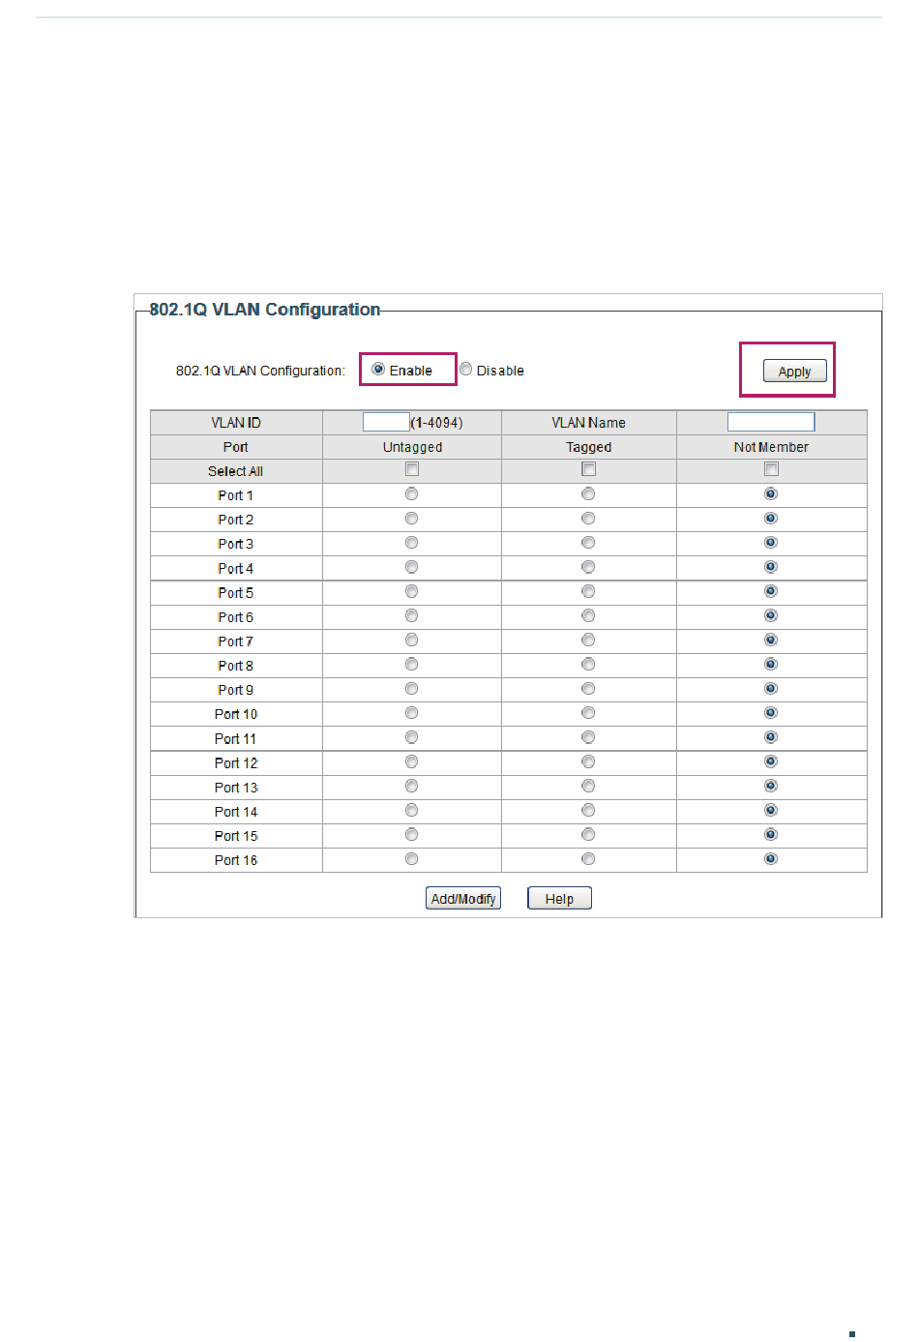The image size is (919, 1342).
Task: Set Port 3 to Tagged
Action: (588, 542)
